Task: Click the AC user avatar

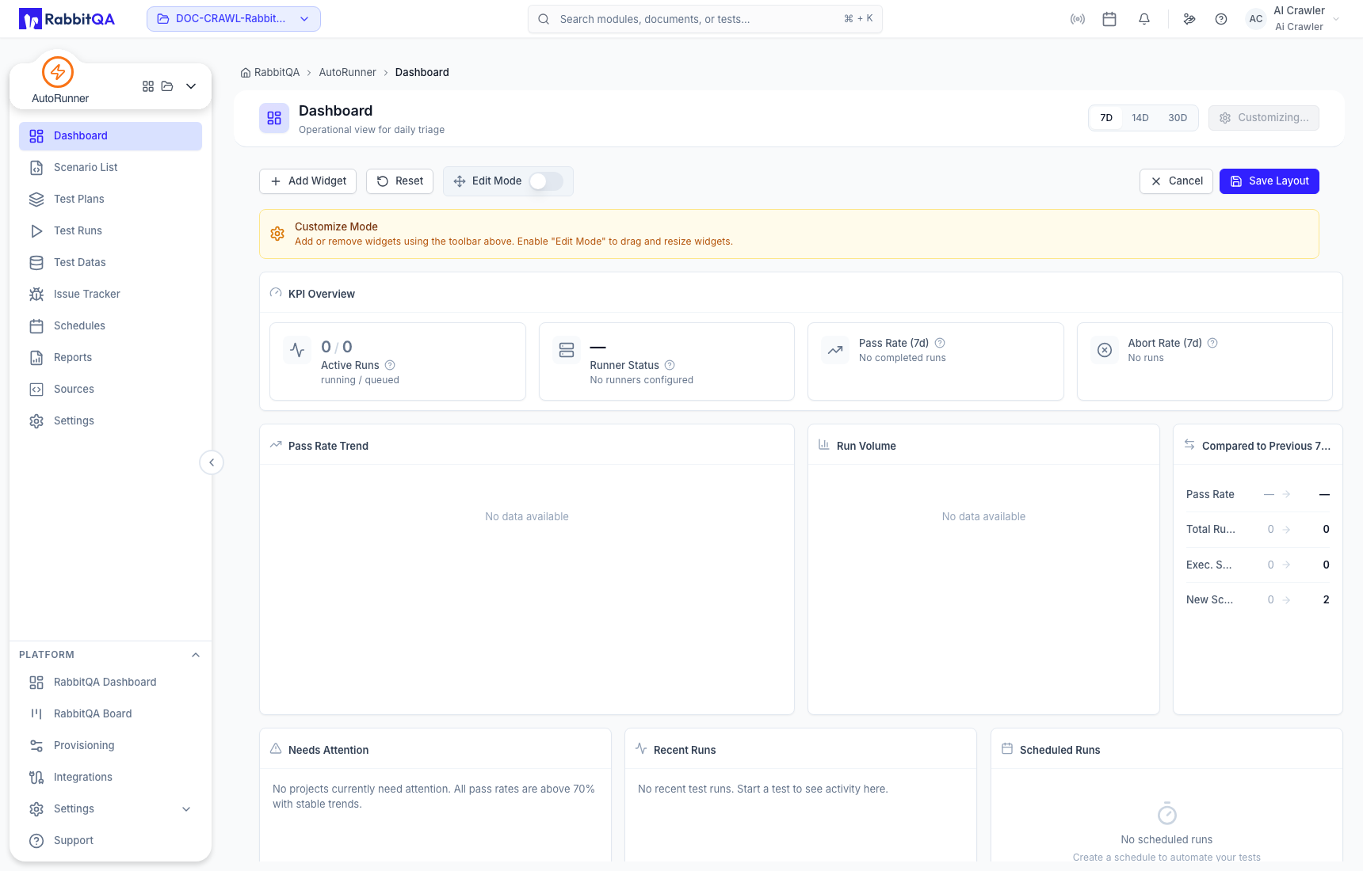Action: [x=1256, y=19]
